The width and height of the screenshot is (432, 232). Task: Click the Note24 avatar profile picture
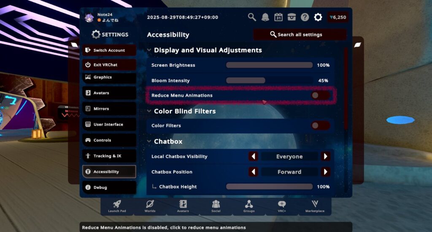pos(89,18)
